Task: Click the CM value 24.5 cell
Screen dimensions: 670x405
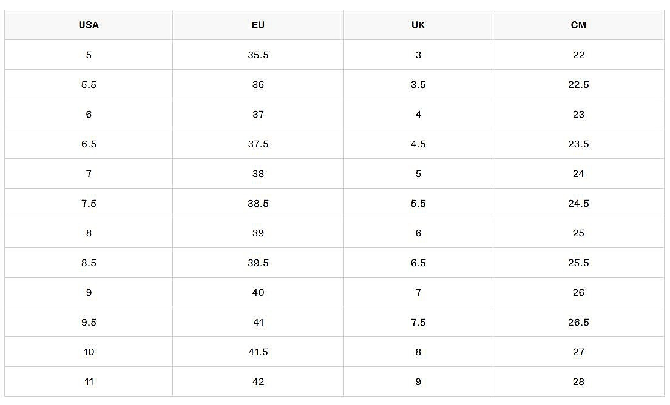Action: coord(578,203)
